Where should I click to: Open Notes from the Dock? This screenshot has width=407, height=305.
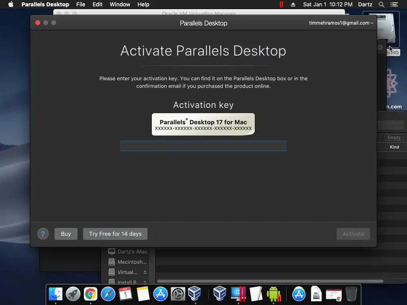(x=143, y=294)
